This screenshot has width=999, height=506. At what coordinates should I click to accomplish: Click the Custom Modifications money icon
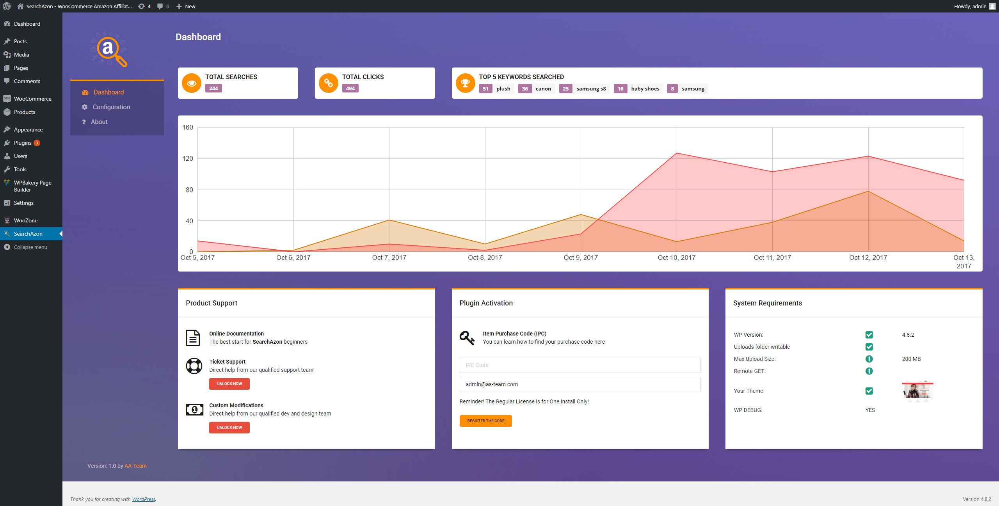[x=194, y=410]
